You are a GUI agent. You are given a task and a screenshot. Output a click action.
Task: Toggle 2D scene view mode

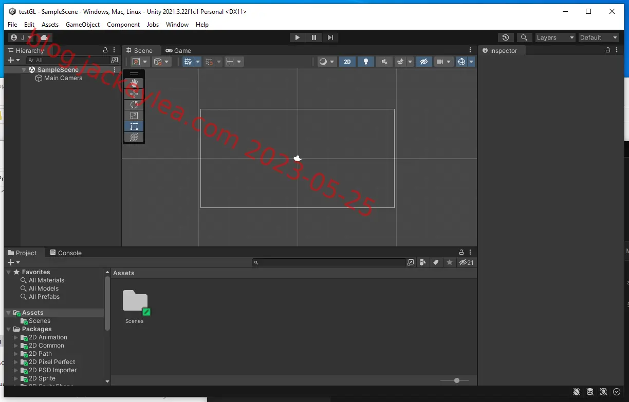pos(347,62)
